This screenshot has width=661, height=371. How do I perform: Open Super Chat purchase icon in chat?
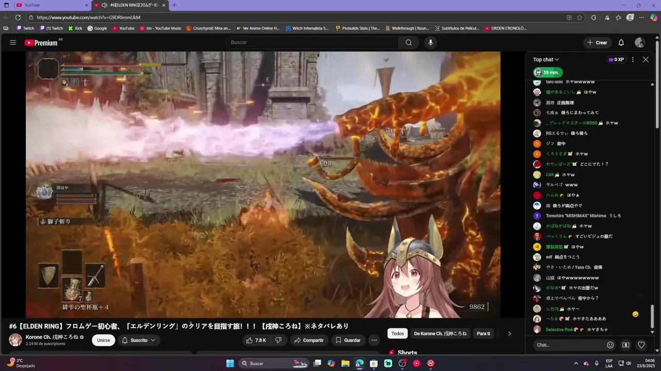(626, 345)
